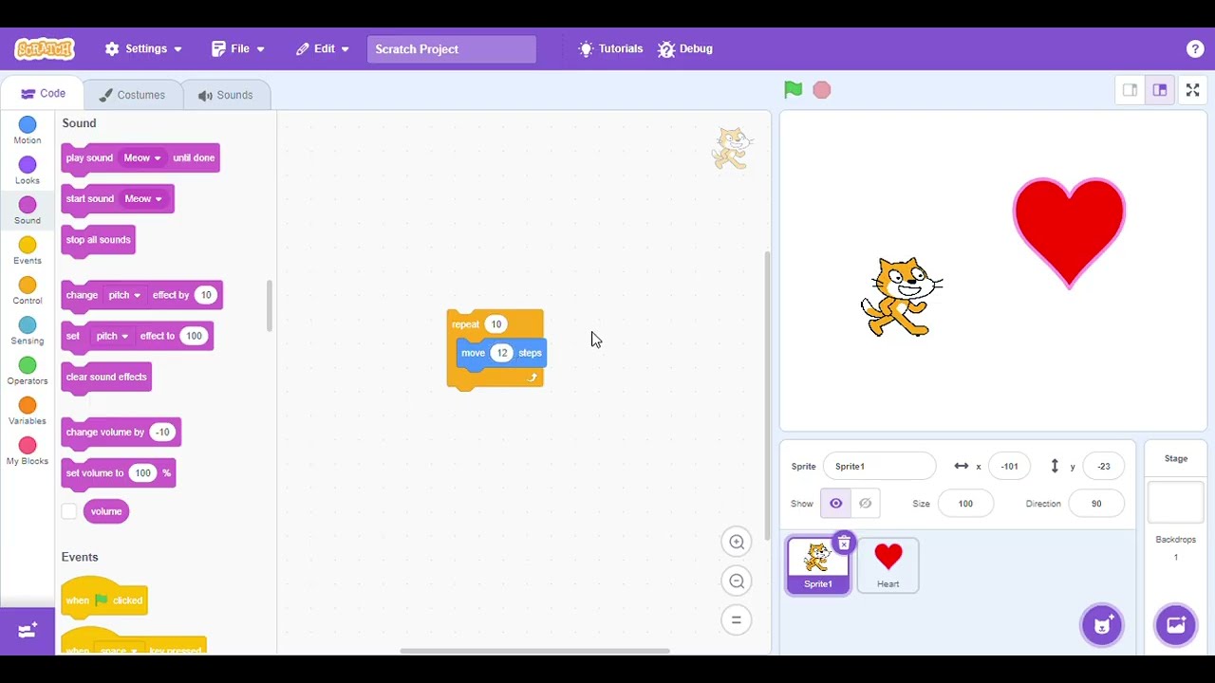This screenshot has height=683, width=1215.
Task: Enter full screen stage mode
Action: 1193,90
